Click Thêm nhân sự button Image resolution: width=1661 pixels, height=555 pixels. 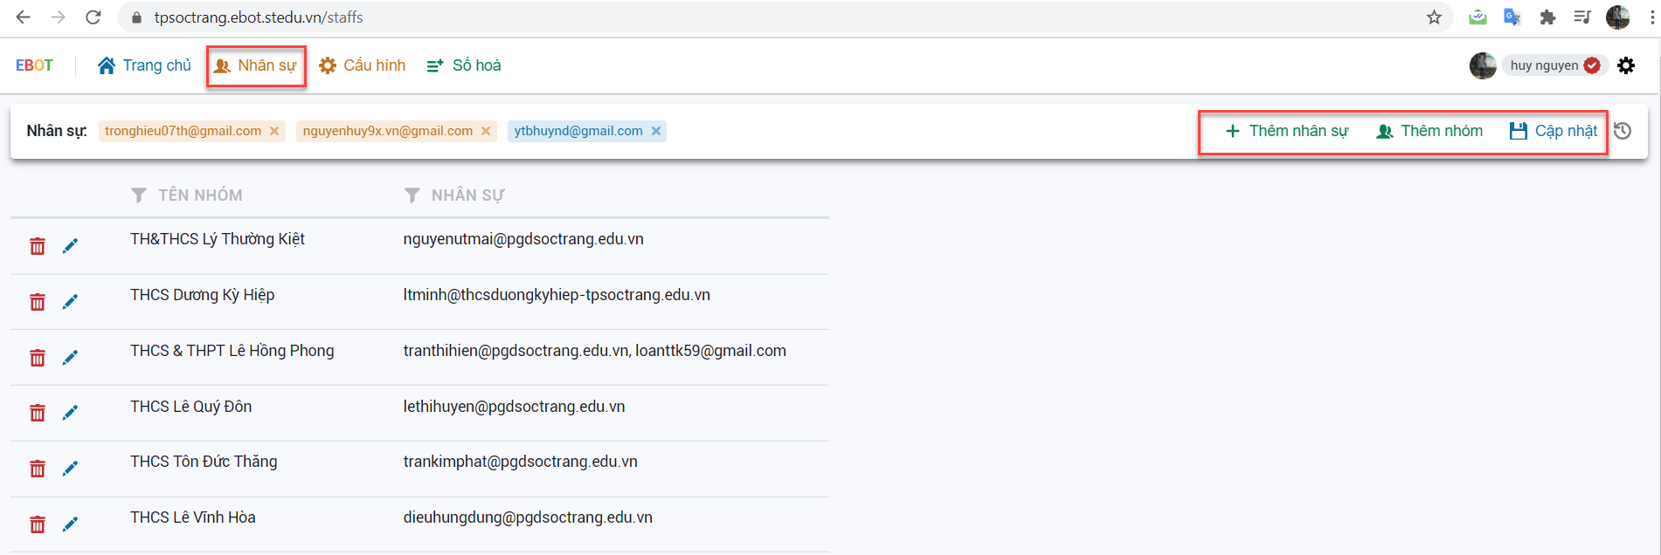[x=1287, y=131]
